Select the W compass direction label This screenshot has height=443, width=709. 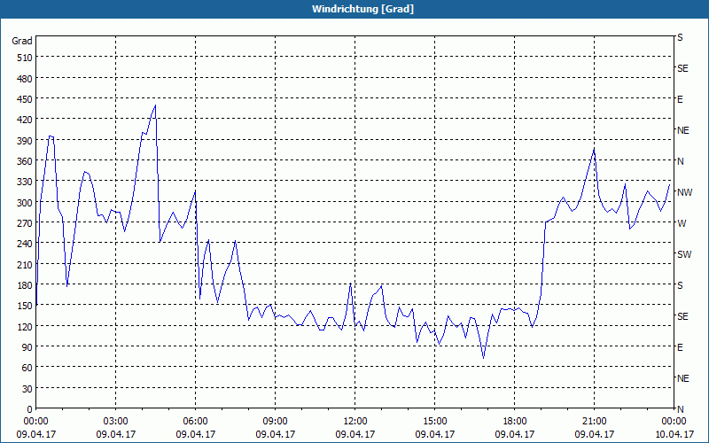(x=682, y=223)
